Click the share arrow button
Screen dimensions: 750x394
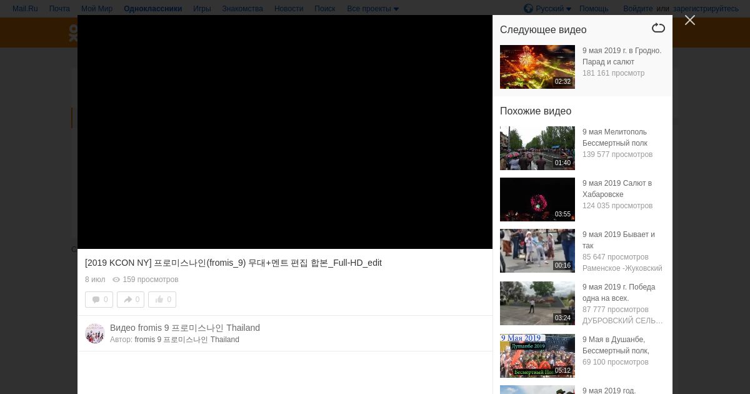(131, 300)
